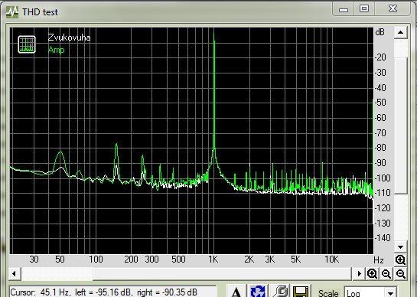Screen dimensions: 417x297
Task: Close the THD test window
Action: coord(393,9)
